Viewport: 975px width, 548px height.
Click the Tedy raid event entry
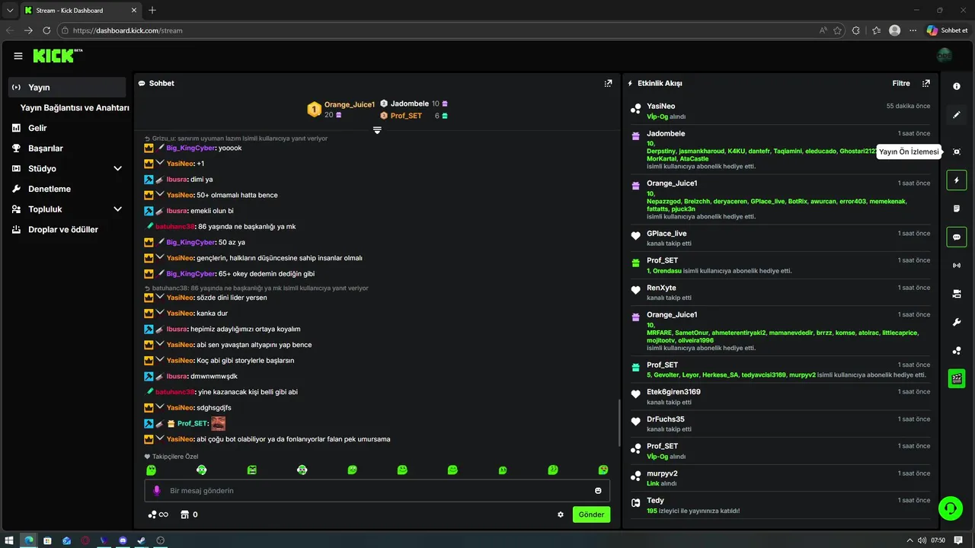[x=782, y=505]
